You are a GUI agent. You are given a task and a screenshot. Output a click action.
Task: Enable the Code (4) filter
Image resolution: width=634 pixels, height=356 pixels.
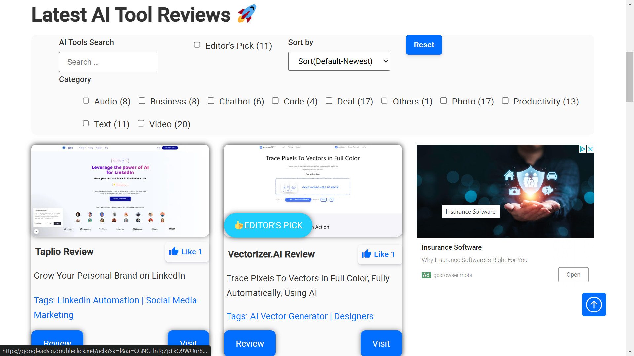pyautogui.click(x=275, y=101)
